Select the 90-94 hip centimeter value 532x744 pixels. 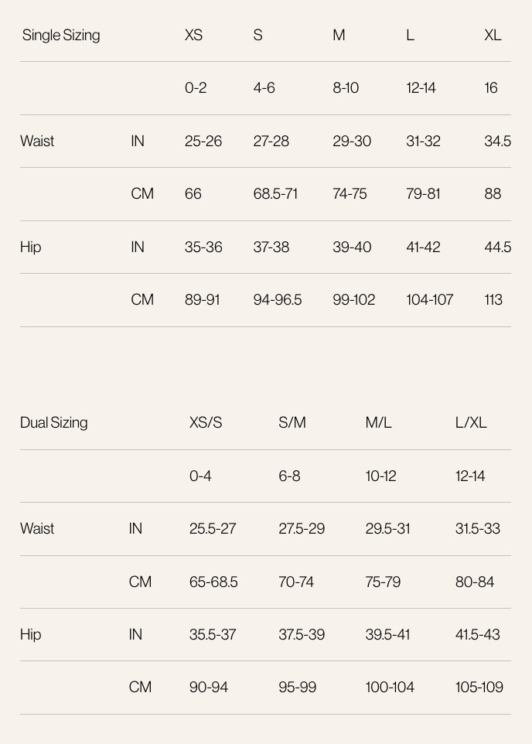[x=209, y=687]
